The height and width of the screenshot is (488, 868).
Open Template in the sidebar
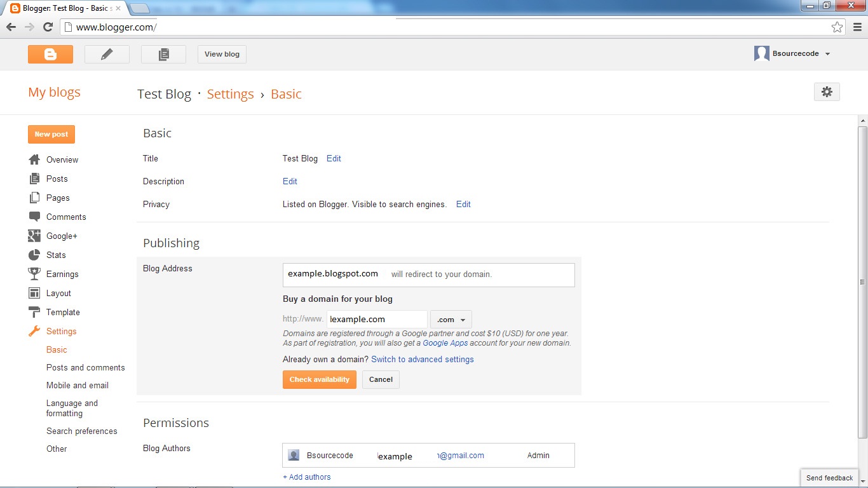pos(63,312)
